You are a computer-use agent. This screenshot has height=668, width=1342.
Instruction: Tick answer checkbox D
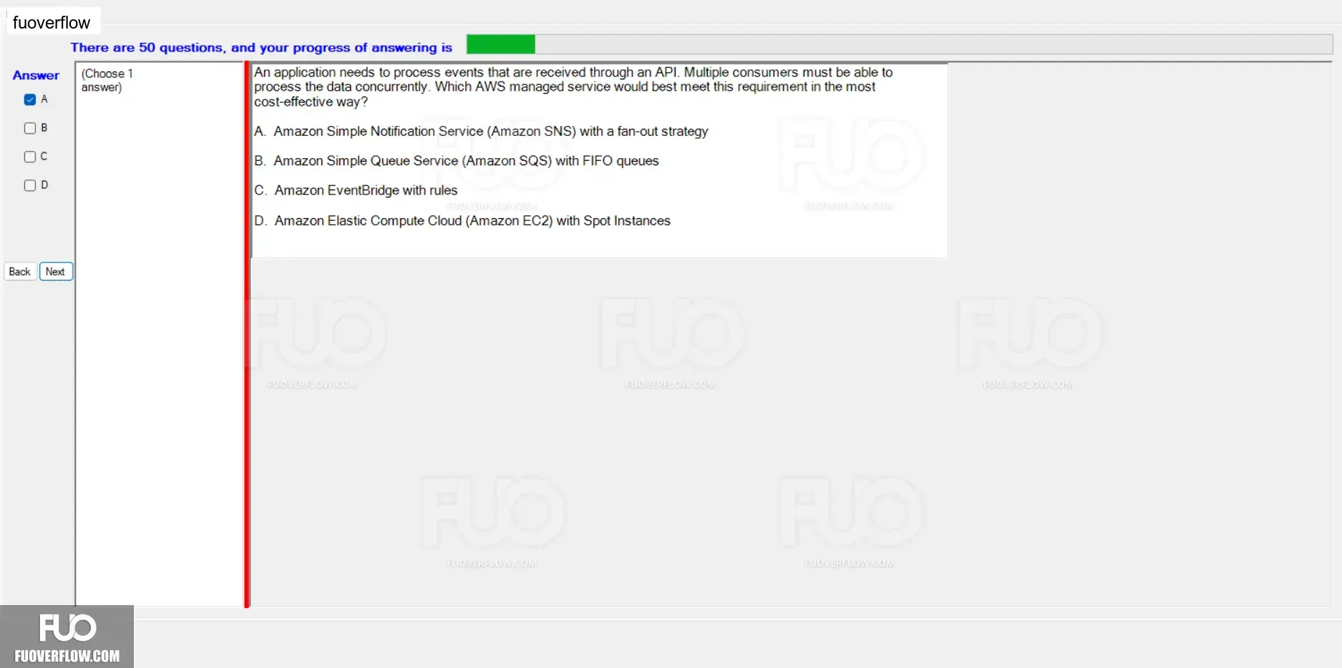coord(30,185)
